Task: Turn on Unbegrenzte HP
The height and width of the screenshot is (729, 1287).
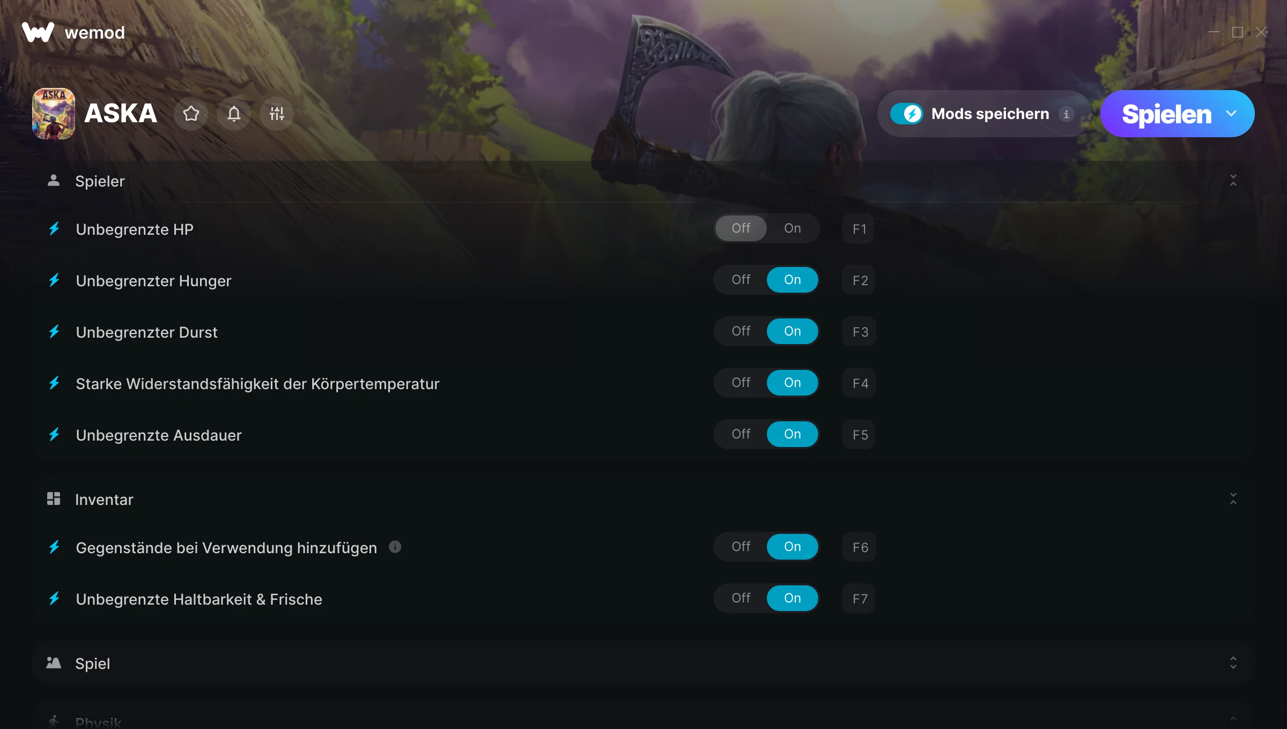Action: [793, 228]
